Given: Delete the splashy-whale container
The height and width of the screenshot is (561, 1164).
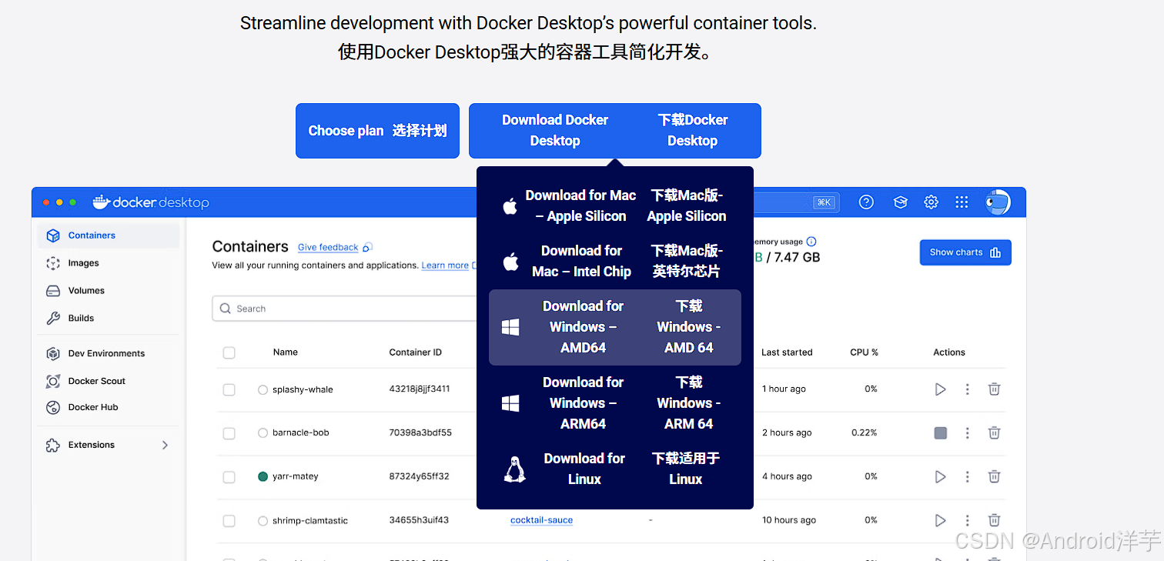Looking at the screenshot, I should click(x=994, y=389).
